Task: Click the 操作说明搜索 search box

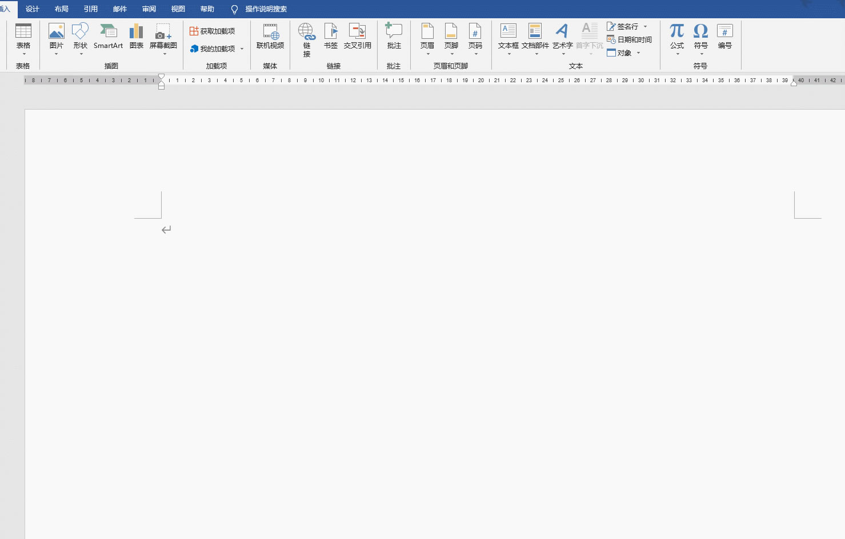Action: tap(266, 9)
